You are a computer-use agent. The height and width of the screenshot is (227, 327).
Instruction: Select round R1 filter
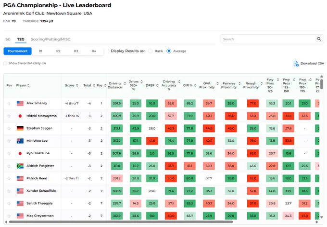tap(40, 51)
